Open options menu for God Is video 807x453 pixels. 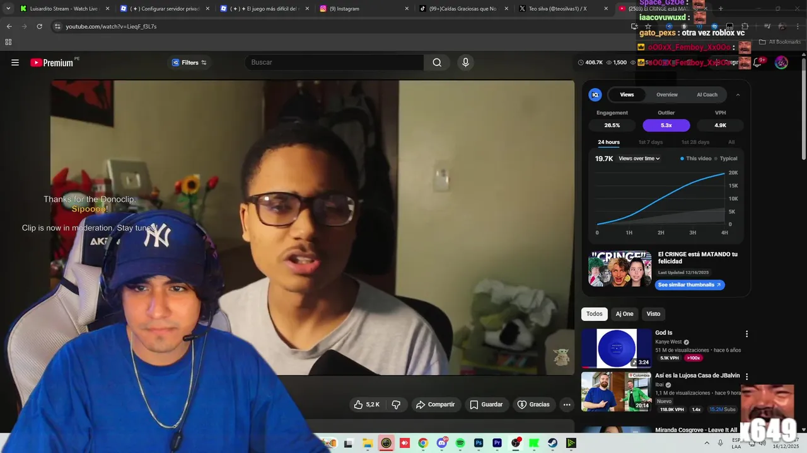click(x=746, y=334)
